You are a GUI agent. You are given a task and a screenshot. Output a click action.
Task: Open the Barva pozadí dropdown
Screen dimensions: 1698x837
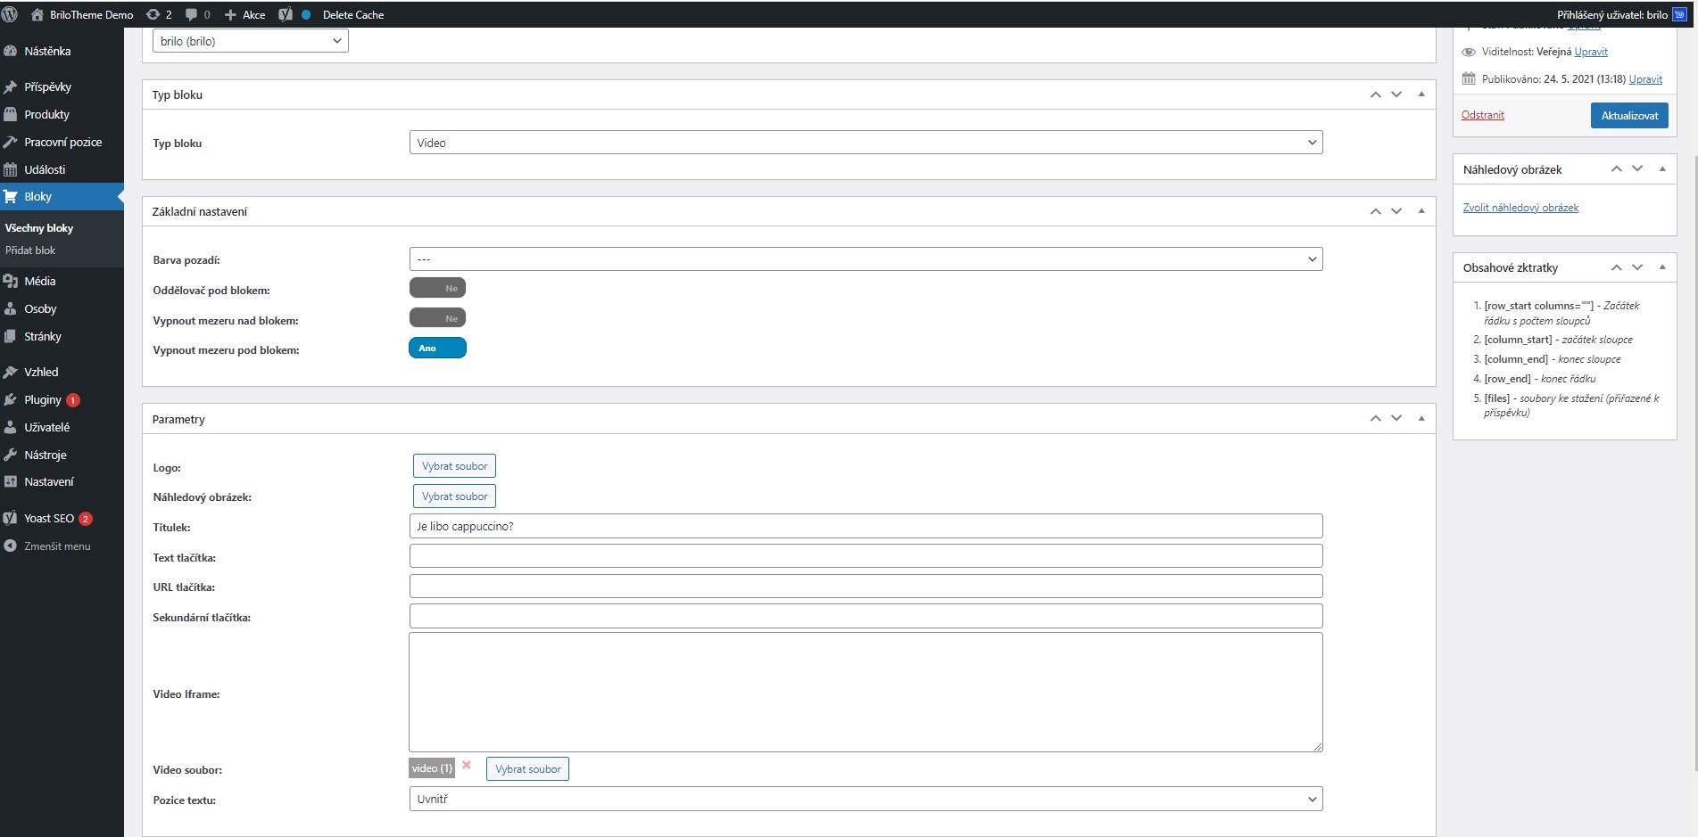pyautogui.click(x=865, y=259)
